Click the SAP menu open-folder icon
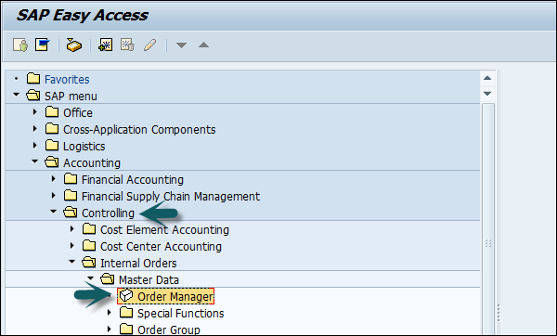Screen dimensions: 557x336 click(33, 96)
